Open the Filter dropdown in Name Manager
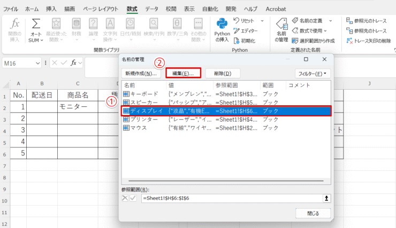The image size is (396, 228). point(313,73)
